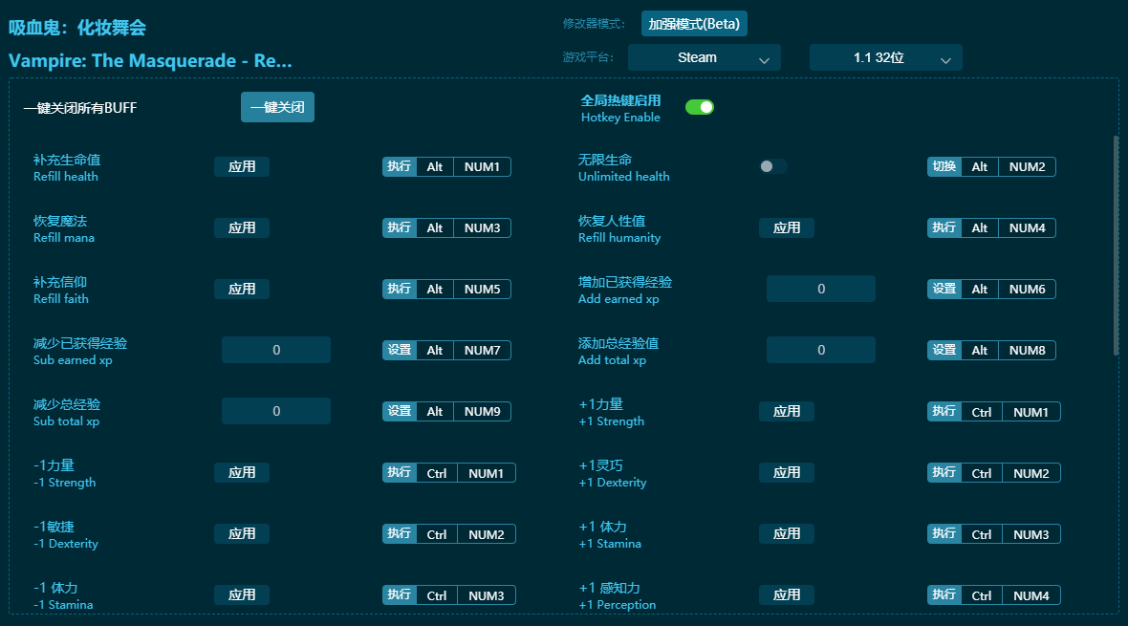Click the game title 吸血鬼：化妆舞会
Screen dimensions: 1128x626
(77, 28)
